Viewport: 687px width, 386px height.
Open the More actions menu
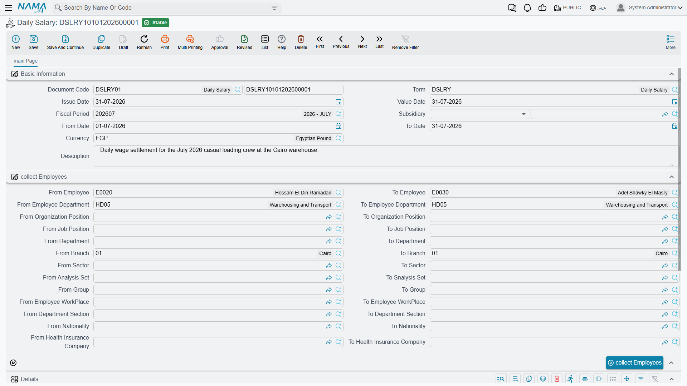[x=671, y=42]
